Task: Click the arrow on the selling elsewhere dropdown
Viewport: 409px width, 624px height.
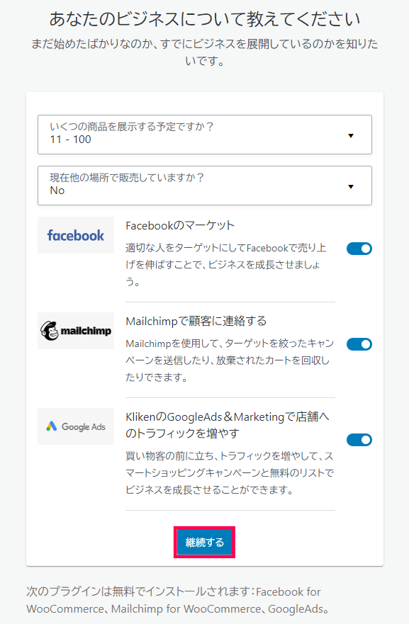Action: point(351,187)
